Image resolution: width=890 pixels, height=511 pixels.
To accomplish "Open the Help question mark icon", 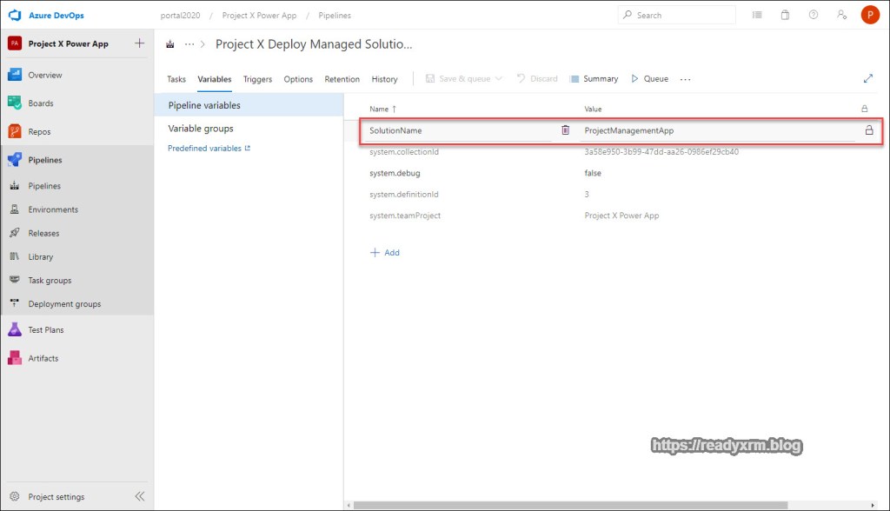I will coord(813,15).
